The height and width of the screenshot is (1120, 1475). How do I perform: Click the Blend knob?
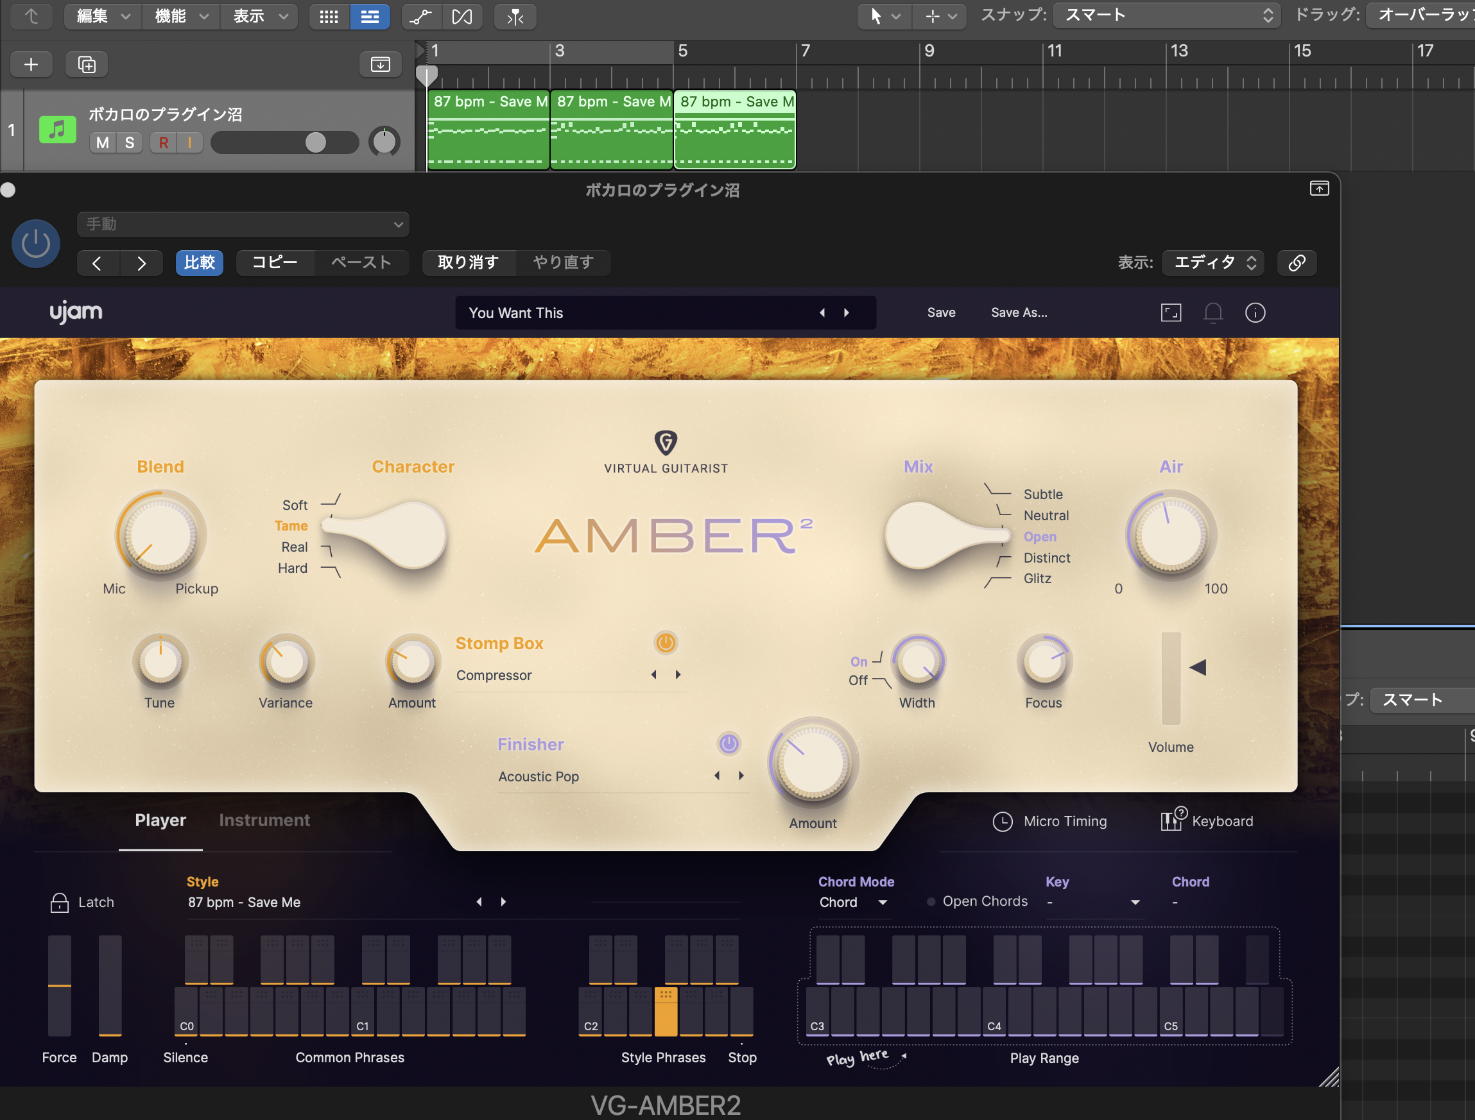[160, 535]
